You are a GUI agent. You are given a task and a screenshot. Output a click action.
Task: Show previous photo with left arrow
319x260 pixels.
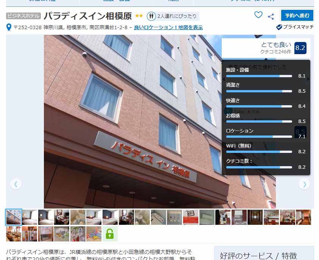coord(16,184)
